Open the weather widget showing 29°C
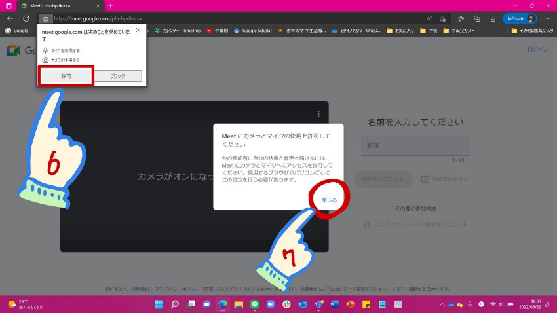Viewport: 557px width, 313px height. [25, 304]
